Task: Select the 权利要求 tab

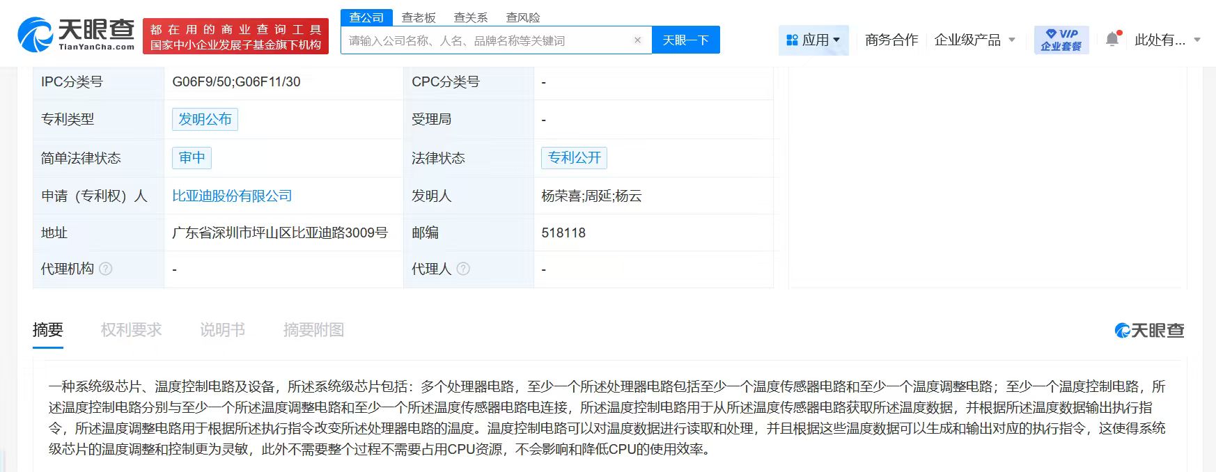Action: tap(131, 330)
